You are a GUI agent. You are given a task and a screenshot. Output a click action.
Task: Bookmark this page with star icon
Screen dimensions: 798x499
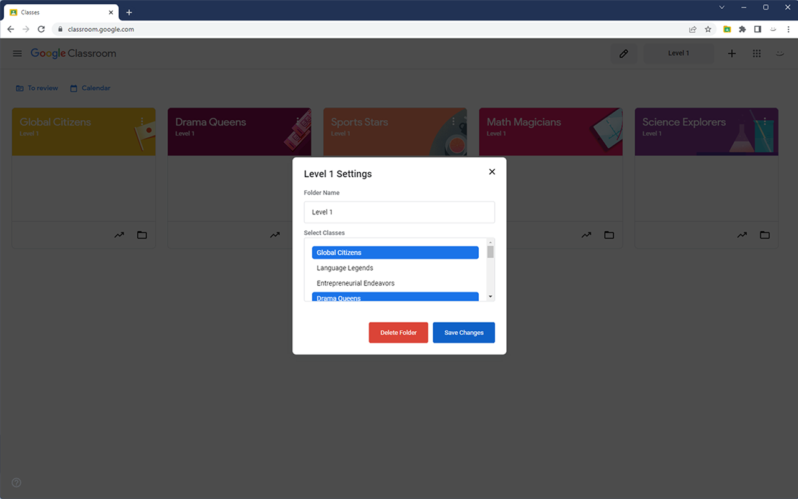pos(708,29)
